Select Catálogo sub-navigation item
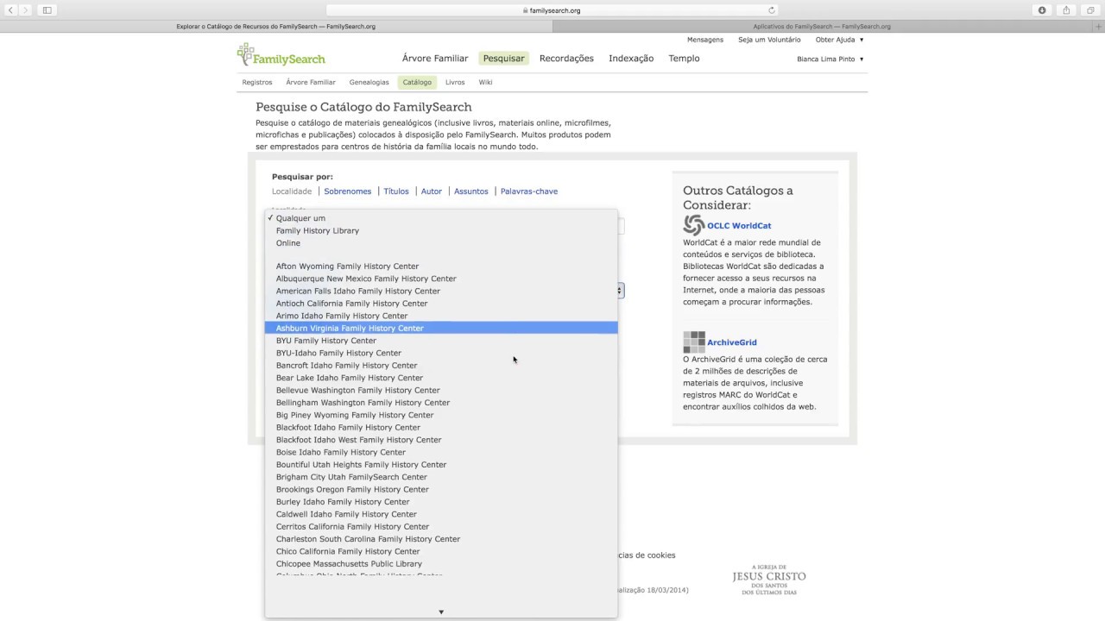1105x621 pixels. pos(417,83)
